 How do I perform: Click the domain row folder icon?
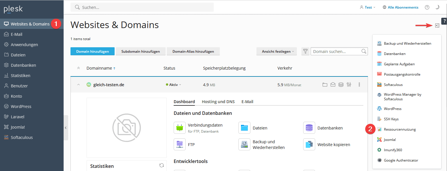(x=325, y=85)
